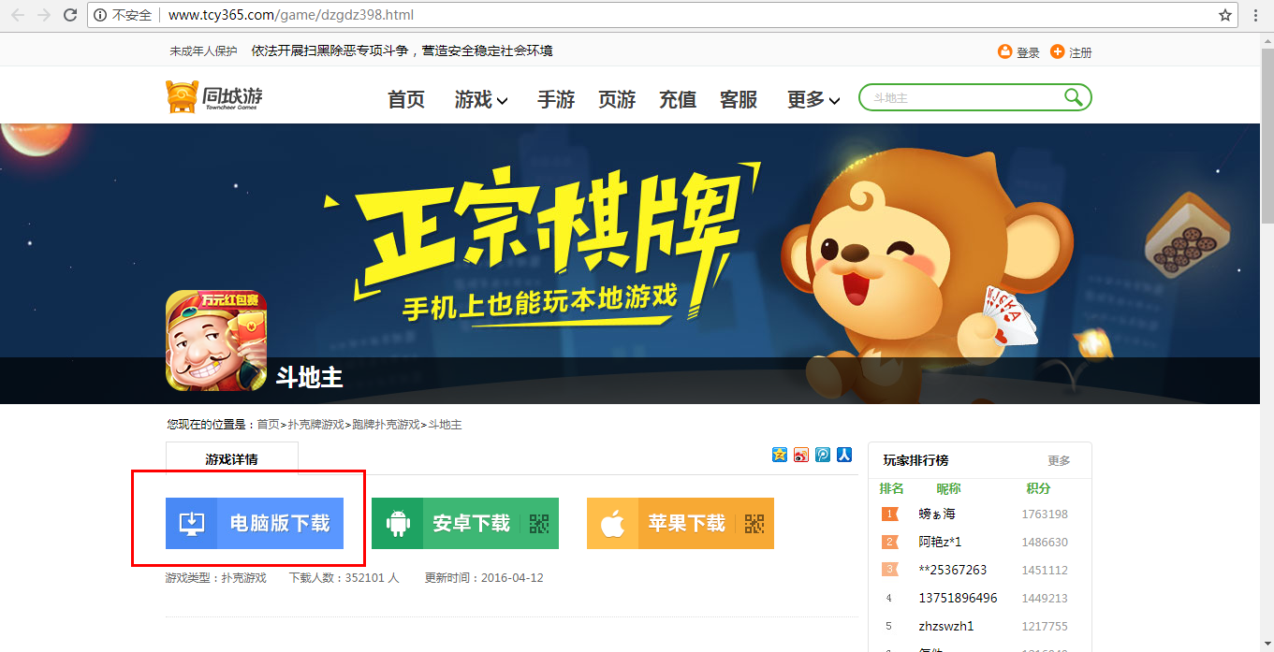Expand the 更多 navigation dropdown
The image size is (1274, 652).
811,100
